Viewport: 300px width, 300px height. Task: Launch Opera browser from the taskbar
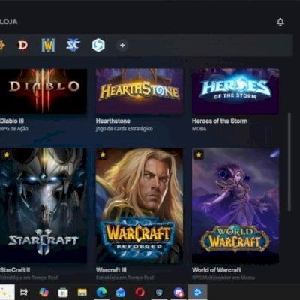pyautogui.click(x=140, y=292)
